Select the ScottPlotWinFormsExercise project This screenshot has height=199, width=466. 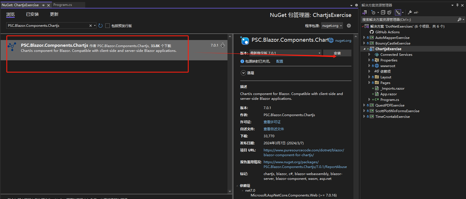pyautogui.click(x=397, y=111)
